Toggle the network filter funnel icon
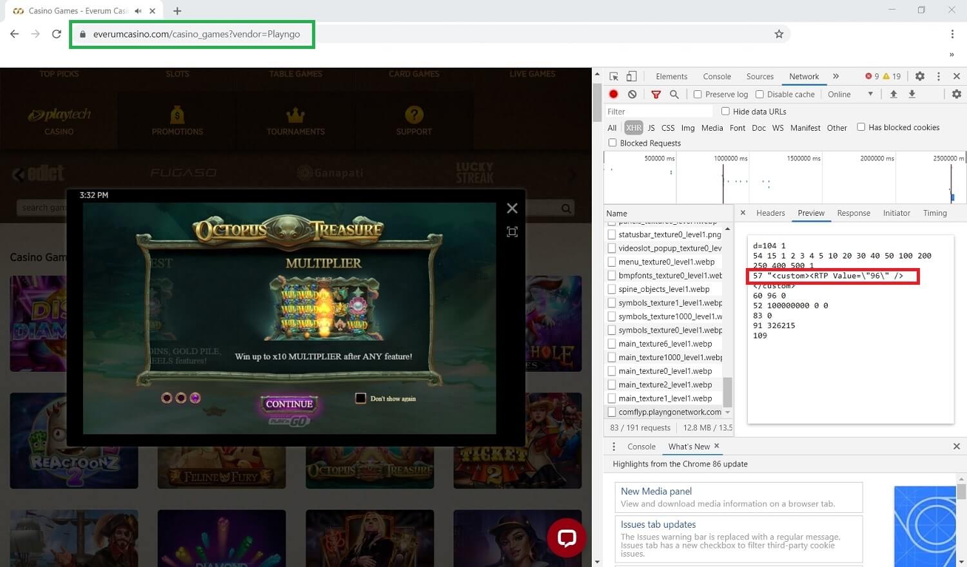 coord(656,94)
